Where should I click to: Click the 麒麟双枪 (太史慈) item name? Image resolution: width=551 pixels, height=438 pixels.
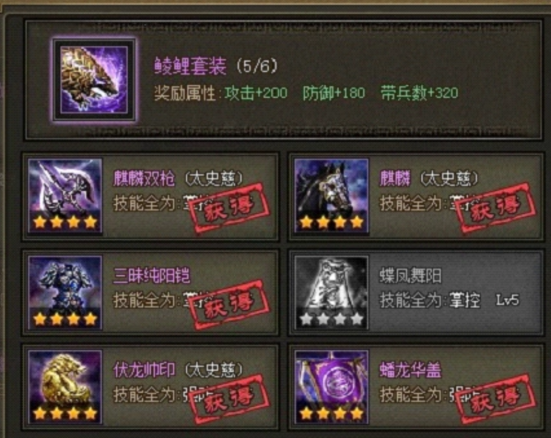178,179
